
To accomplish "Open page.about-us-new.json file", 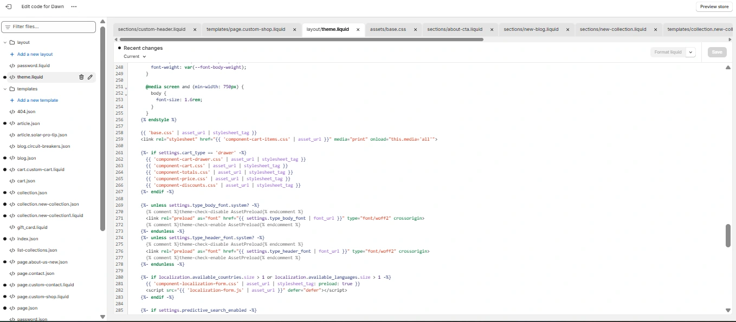I will pos(42,262).
